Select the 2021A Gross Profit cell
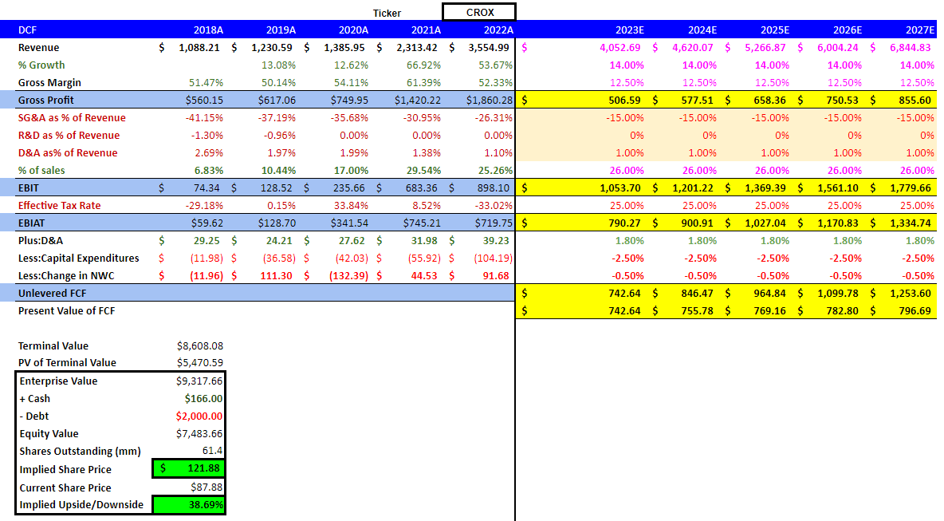This screenshot has height=521, width=944. (x=413, y=100)
